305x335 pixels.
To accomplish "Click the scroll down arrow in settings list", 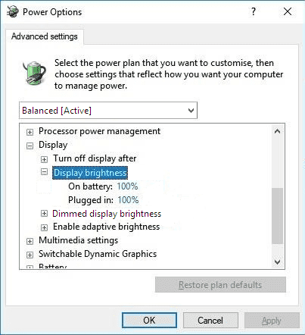I will (277, 262).
